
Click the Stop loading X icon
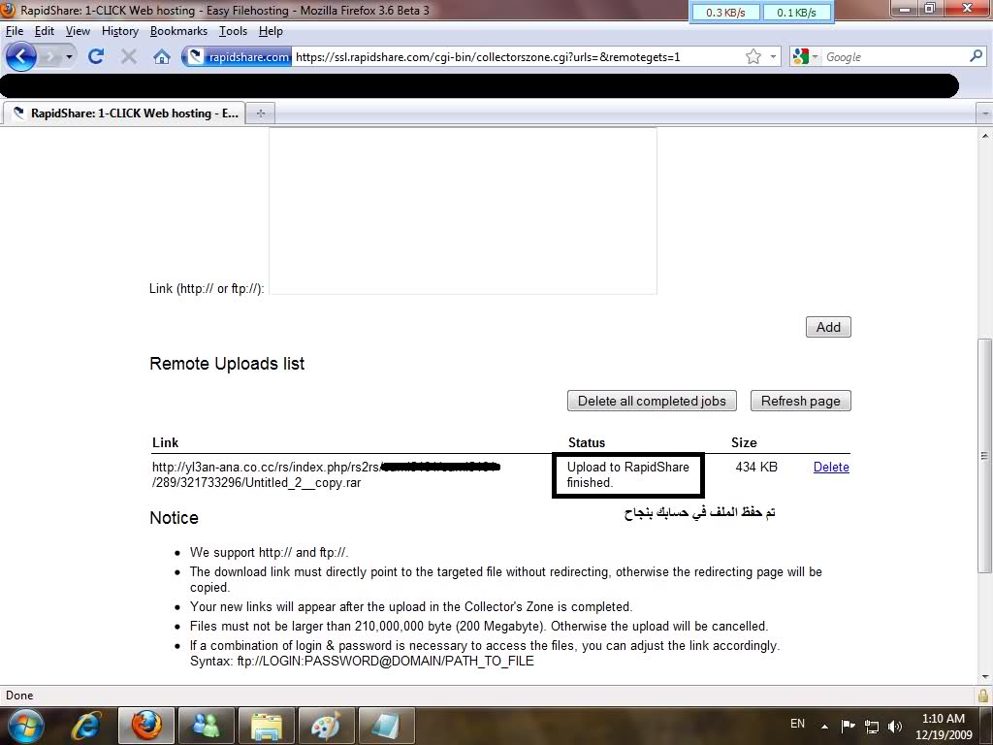tap(129, 57)
